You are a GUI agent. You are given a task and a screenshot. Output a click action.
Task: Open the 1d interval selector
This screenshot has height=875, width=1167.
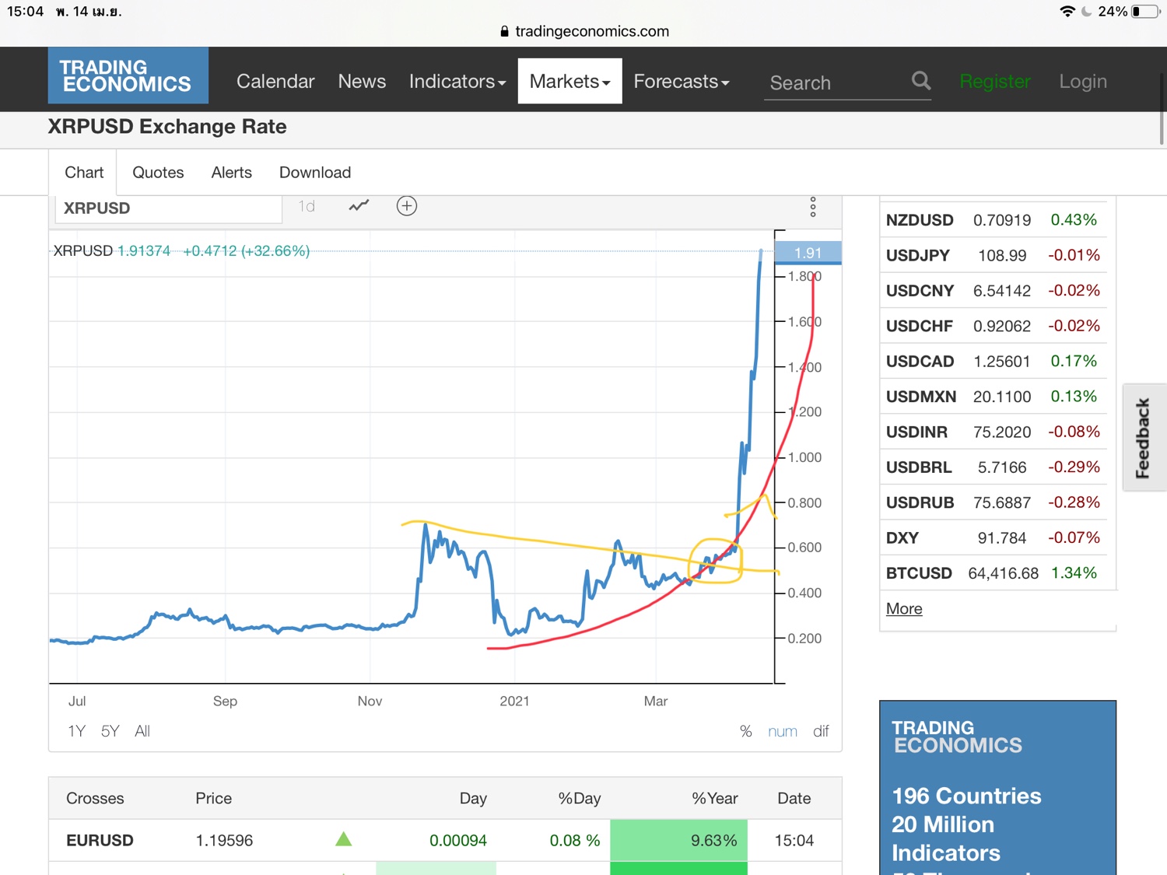tap(307, 206)
